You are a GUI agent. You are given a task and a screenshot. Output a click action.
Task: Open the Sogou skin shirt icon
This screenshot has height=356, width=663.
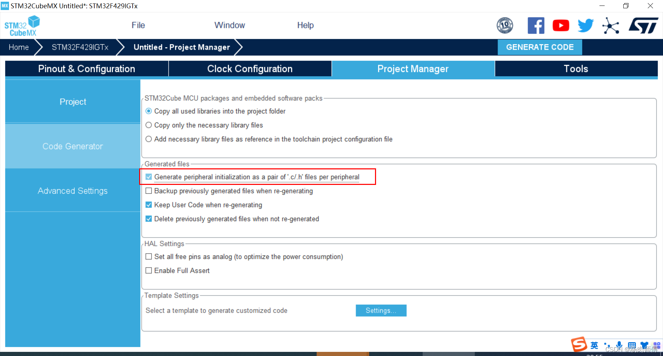644,345
